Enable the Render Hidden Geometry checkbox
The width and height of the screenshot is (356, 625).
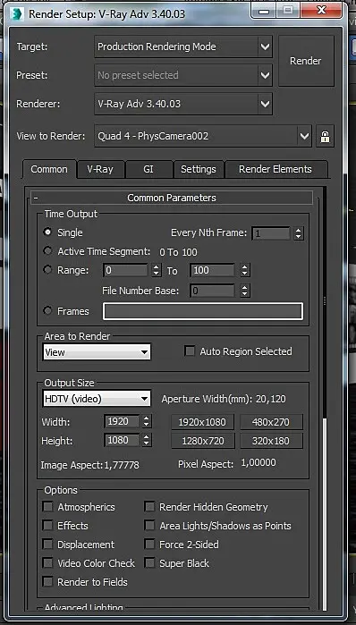point(149,507)
